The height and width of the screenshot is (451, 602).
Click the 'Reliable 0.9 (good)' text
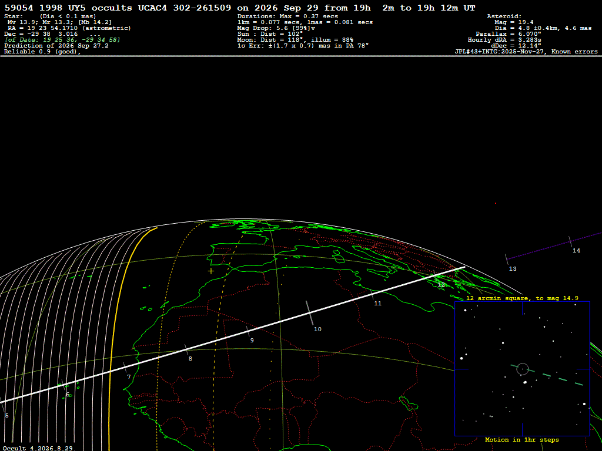(x=42, y=52)
